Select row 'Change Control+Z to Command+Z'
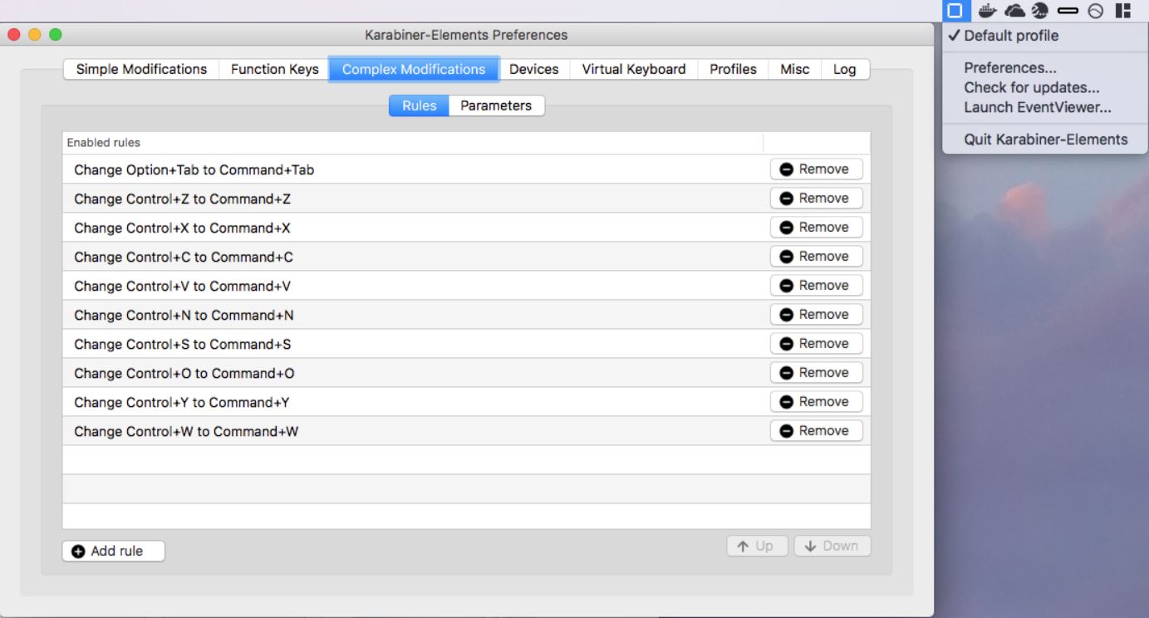 [x=466, y=199]
